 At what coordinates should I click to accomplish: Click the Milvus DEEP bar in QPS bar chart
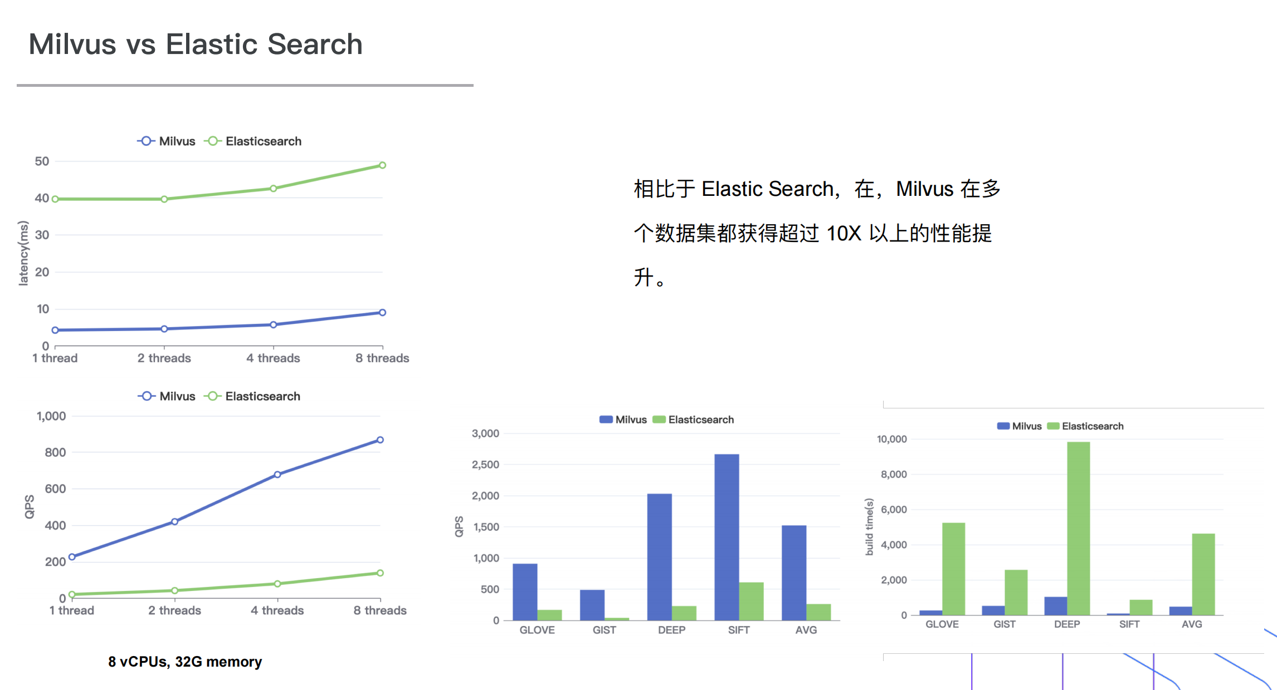click(x=660, y=557)
